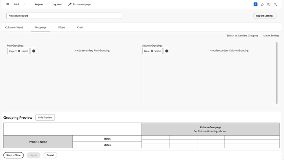Image resolution: width=284 pixels, height=160 pixels.
Task: Cancel the report editing
Action: pyautogui.click(x=50, y=155)
